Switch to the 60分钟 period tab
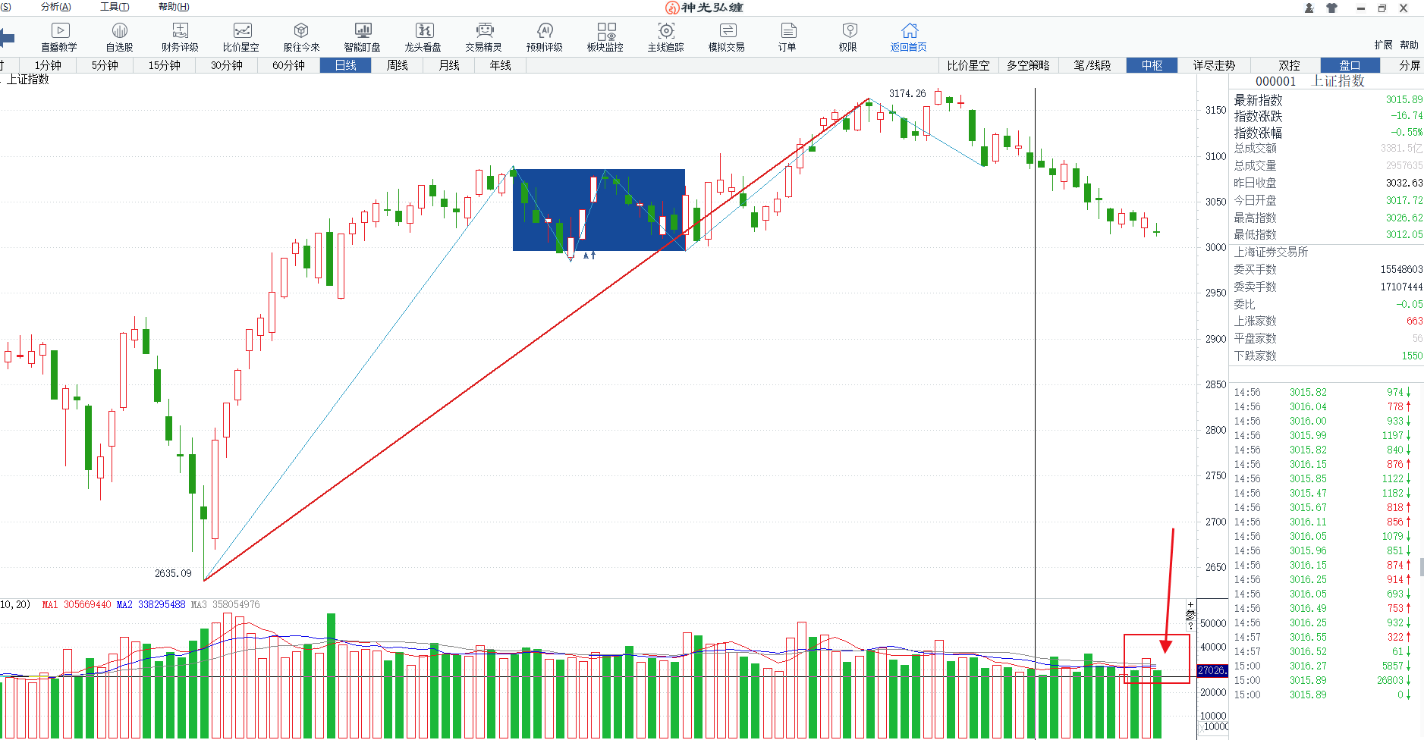Screen dimensions: 1424x740 pyautogui.click(x=289, y=65)
